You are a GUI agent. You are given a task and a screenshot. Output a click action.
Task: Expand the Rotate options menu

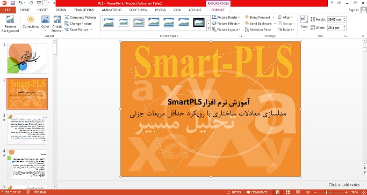pyautogui.click(x=293, y=29)
